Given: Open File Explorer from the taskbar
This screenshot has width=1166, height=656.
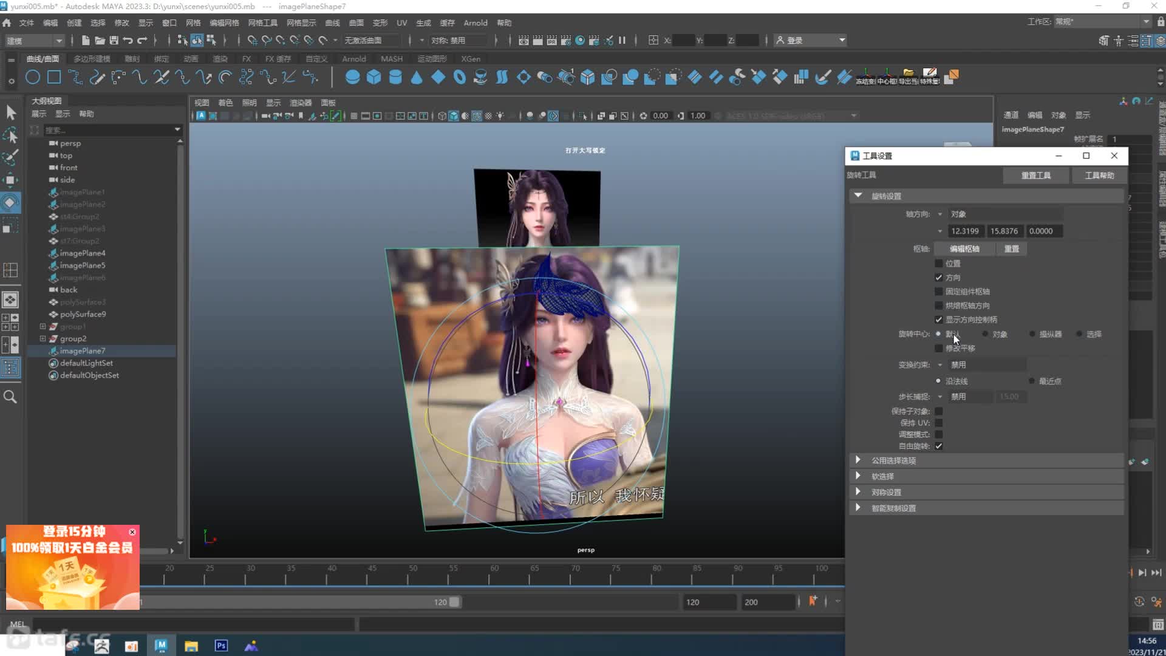Looking at the screenshot, I should click(191, 646).
